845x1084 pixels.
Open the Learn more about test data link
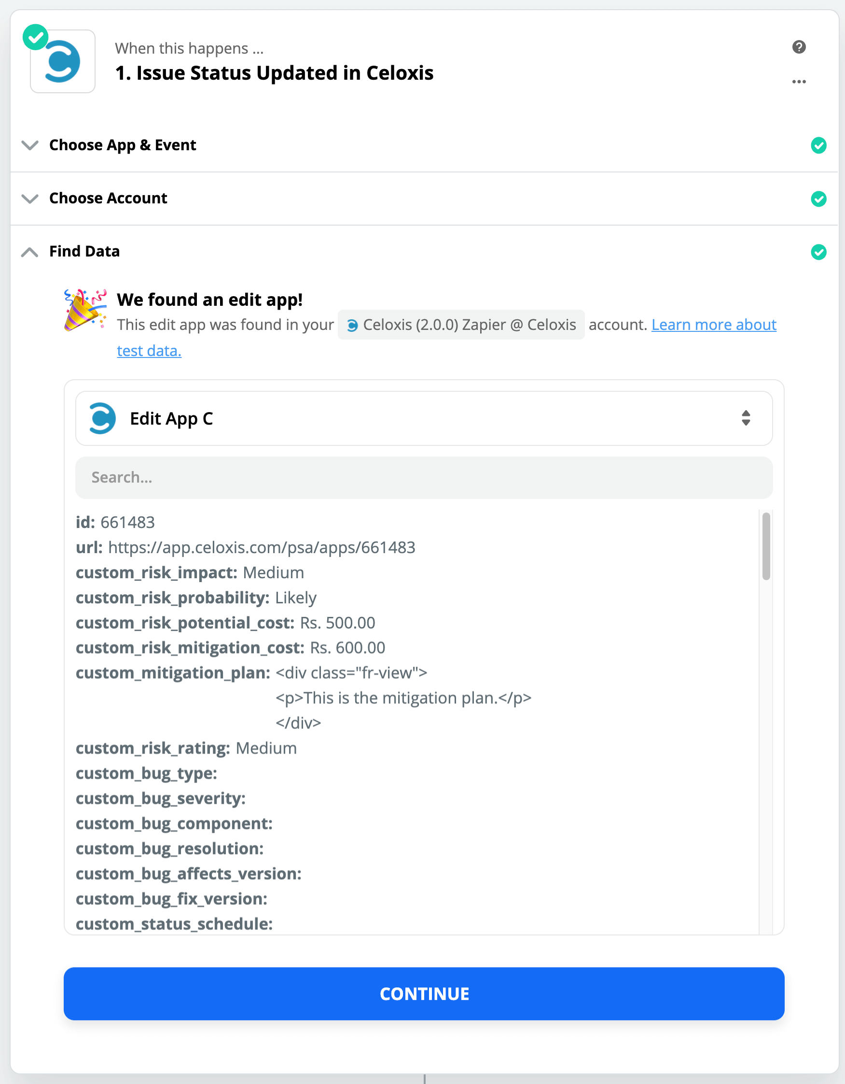(x=713, y=325)
